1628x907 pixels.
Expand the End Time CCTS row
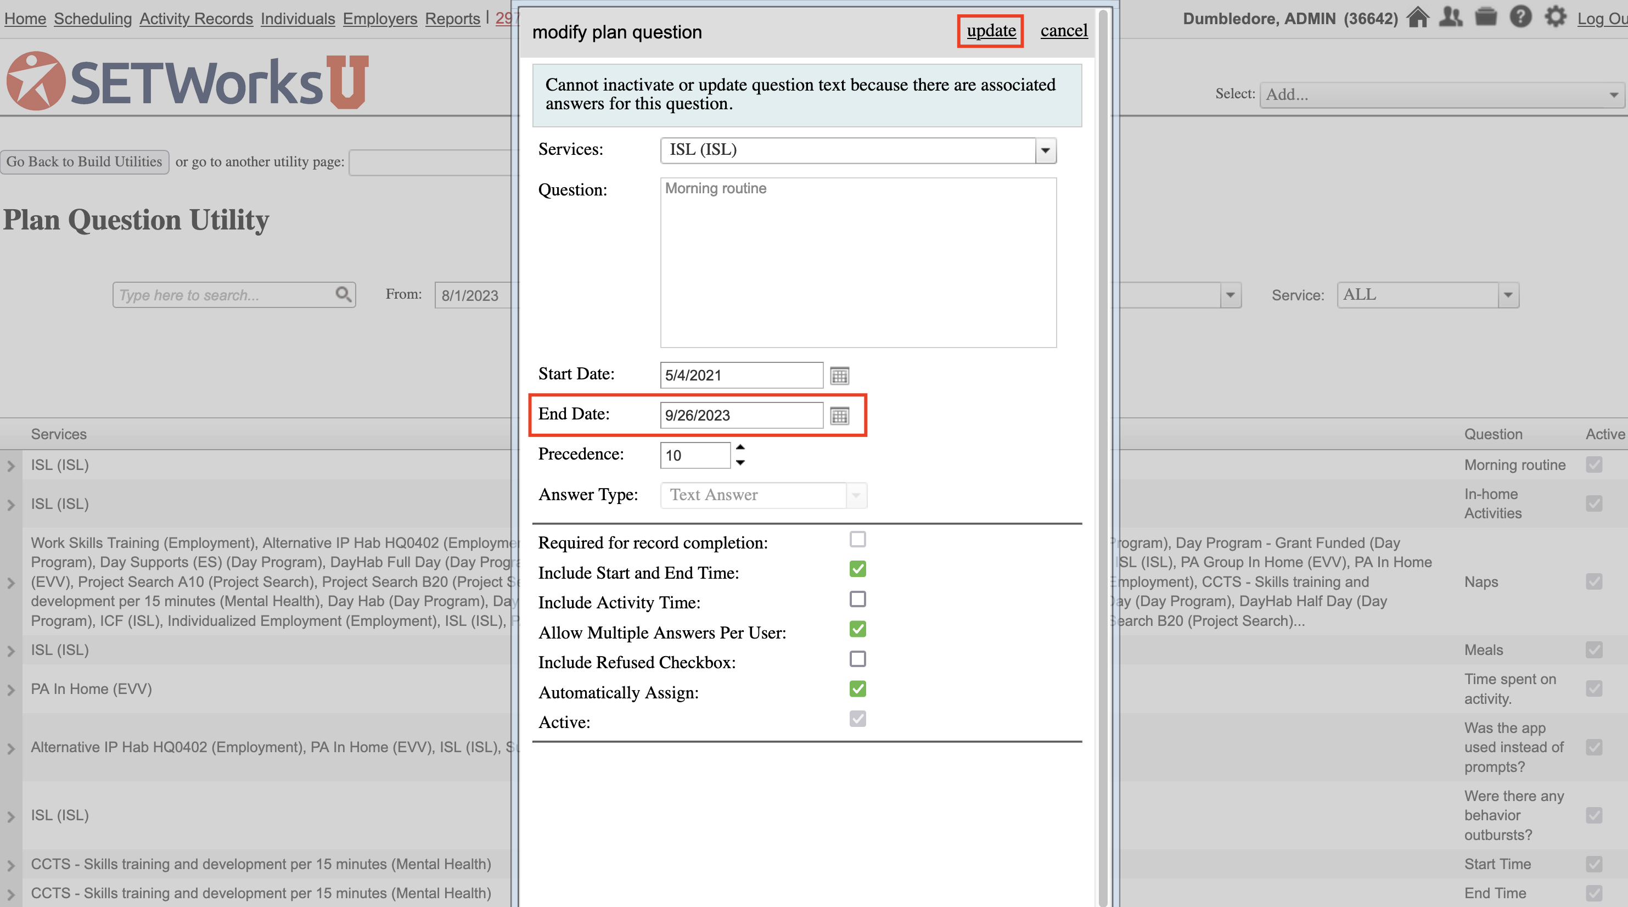pyautogui.click(x=11, y=894)
